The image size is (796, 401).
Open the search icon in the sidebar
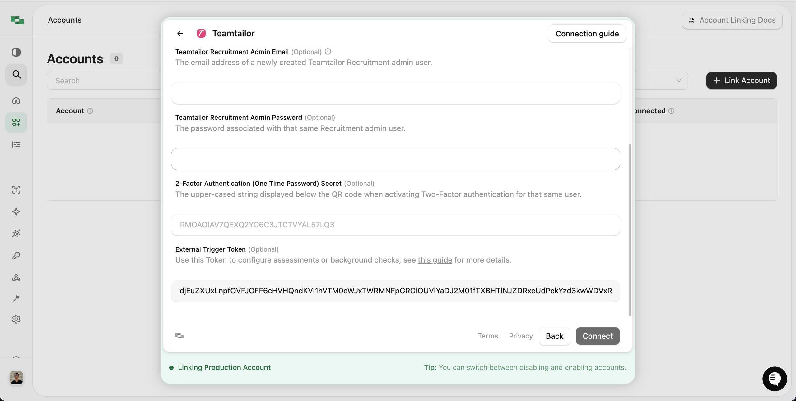tap(16, 75)
